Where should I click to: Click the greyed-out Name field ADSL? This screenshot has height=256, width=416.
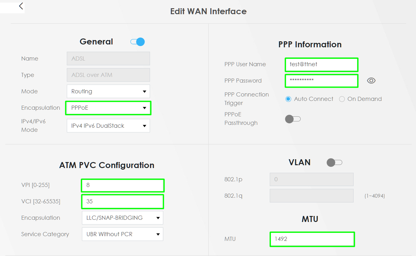click(x=108, y=59)
